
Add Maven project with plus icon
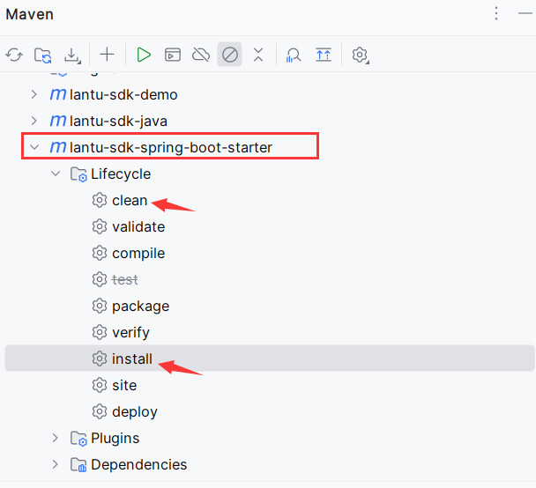(107, 55)
